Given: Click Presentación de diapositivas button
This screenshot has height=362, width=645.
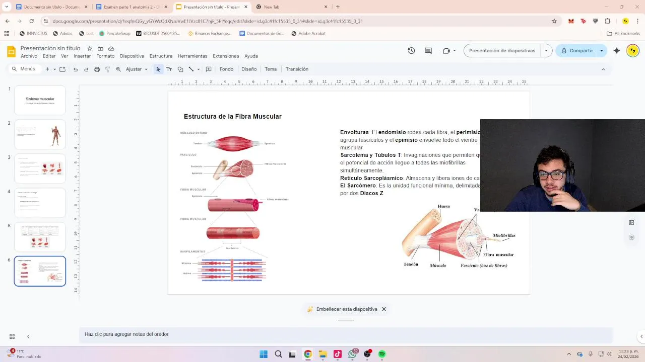Looking at the screenshot, I should [x=502, y=51].
